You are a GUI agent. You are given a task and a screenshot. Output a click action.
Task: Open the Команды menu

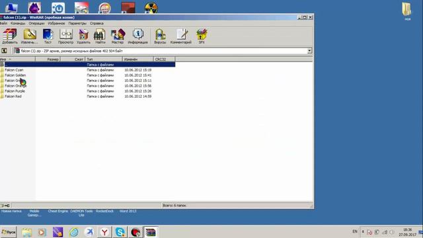[18, 24]
